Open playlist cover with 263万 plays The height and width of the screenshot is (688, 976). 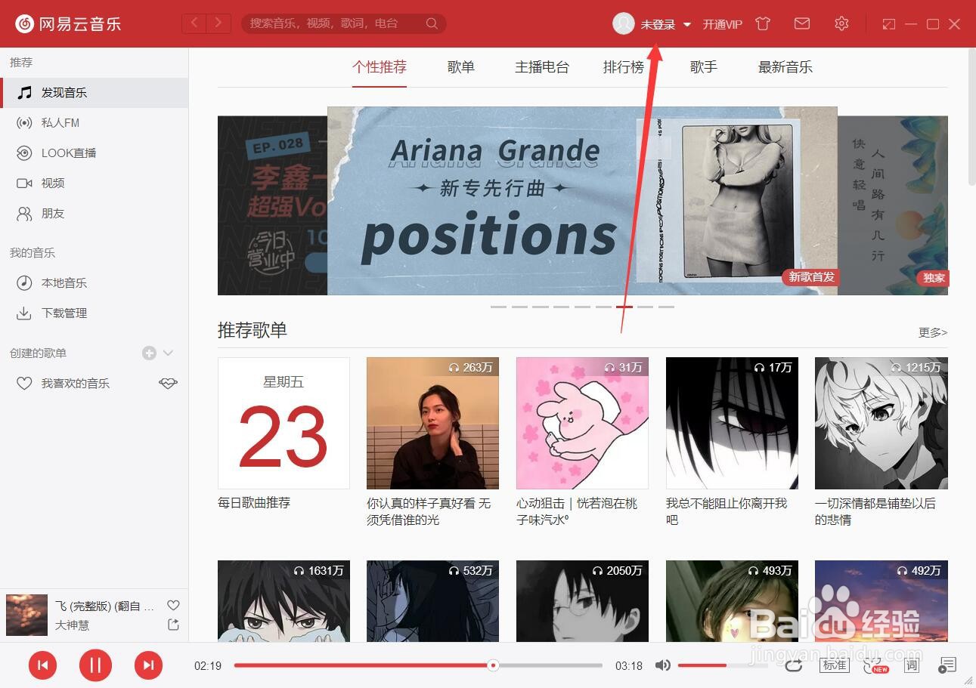tap(432, 423)
